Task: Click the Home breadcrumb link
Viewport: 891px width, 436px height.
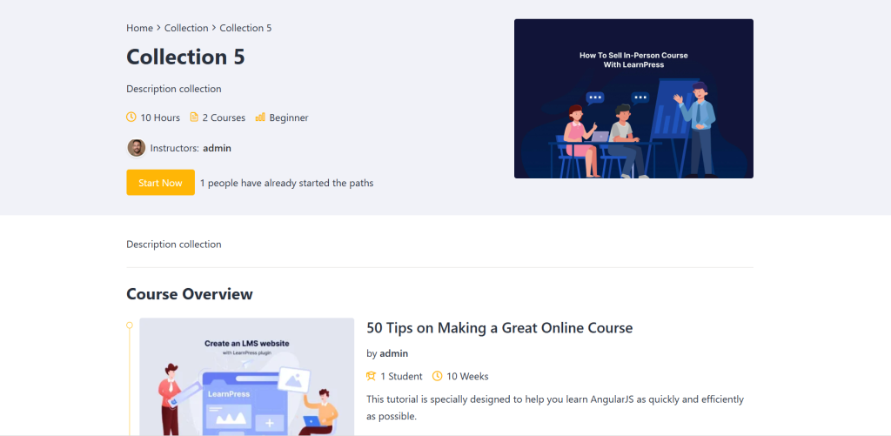Action: tap(140, 28)
